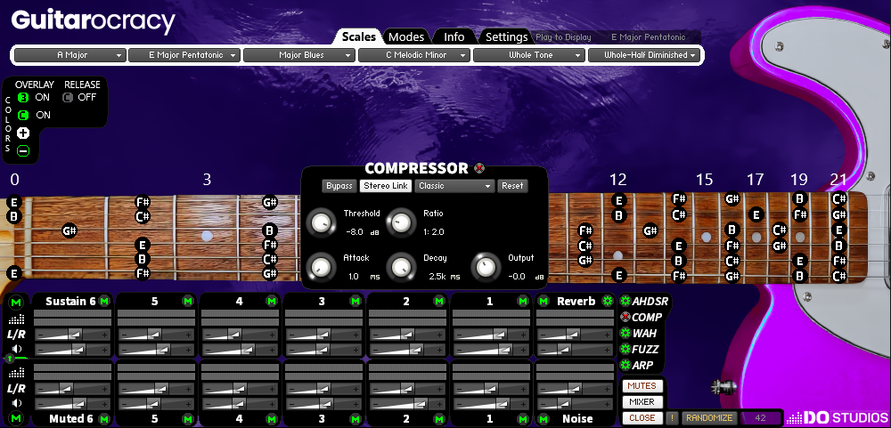This screenshot has height=428, width=891.
Task: Click the minus color overlay icon
Action: point(23,150)
